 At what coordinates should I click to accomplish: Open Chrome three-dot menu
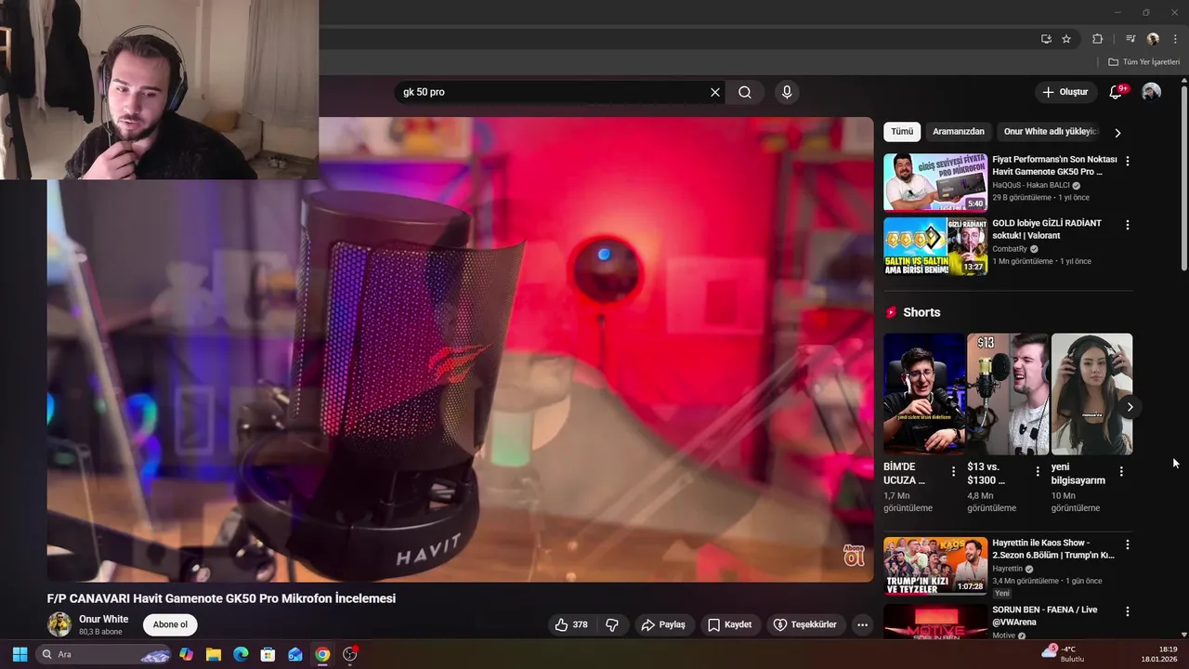1175,39
